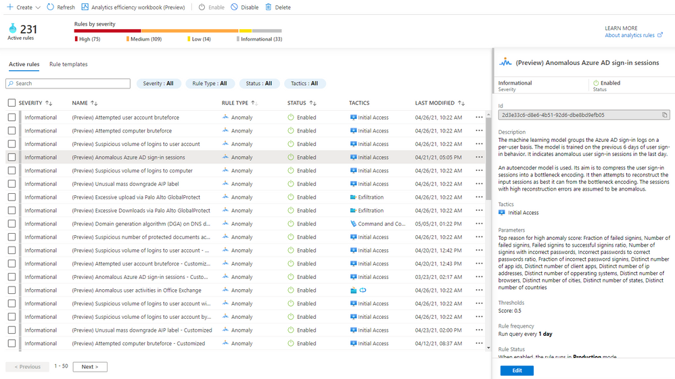675x379 pixels.
Task: Click the Disable icon in toolbar
Action: click(x=234, y=7)
